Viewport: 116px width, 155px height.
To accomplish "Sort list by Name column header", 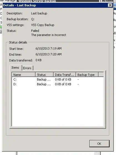I will pos(24,75).
